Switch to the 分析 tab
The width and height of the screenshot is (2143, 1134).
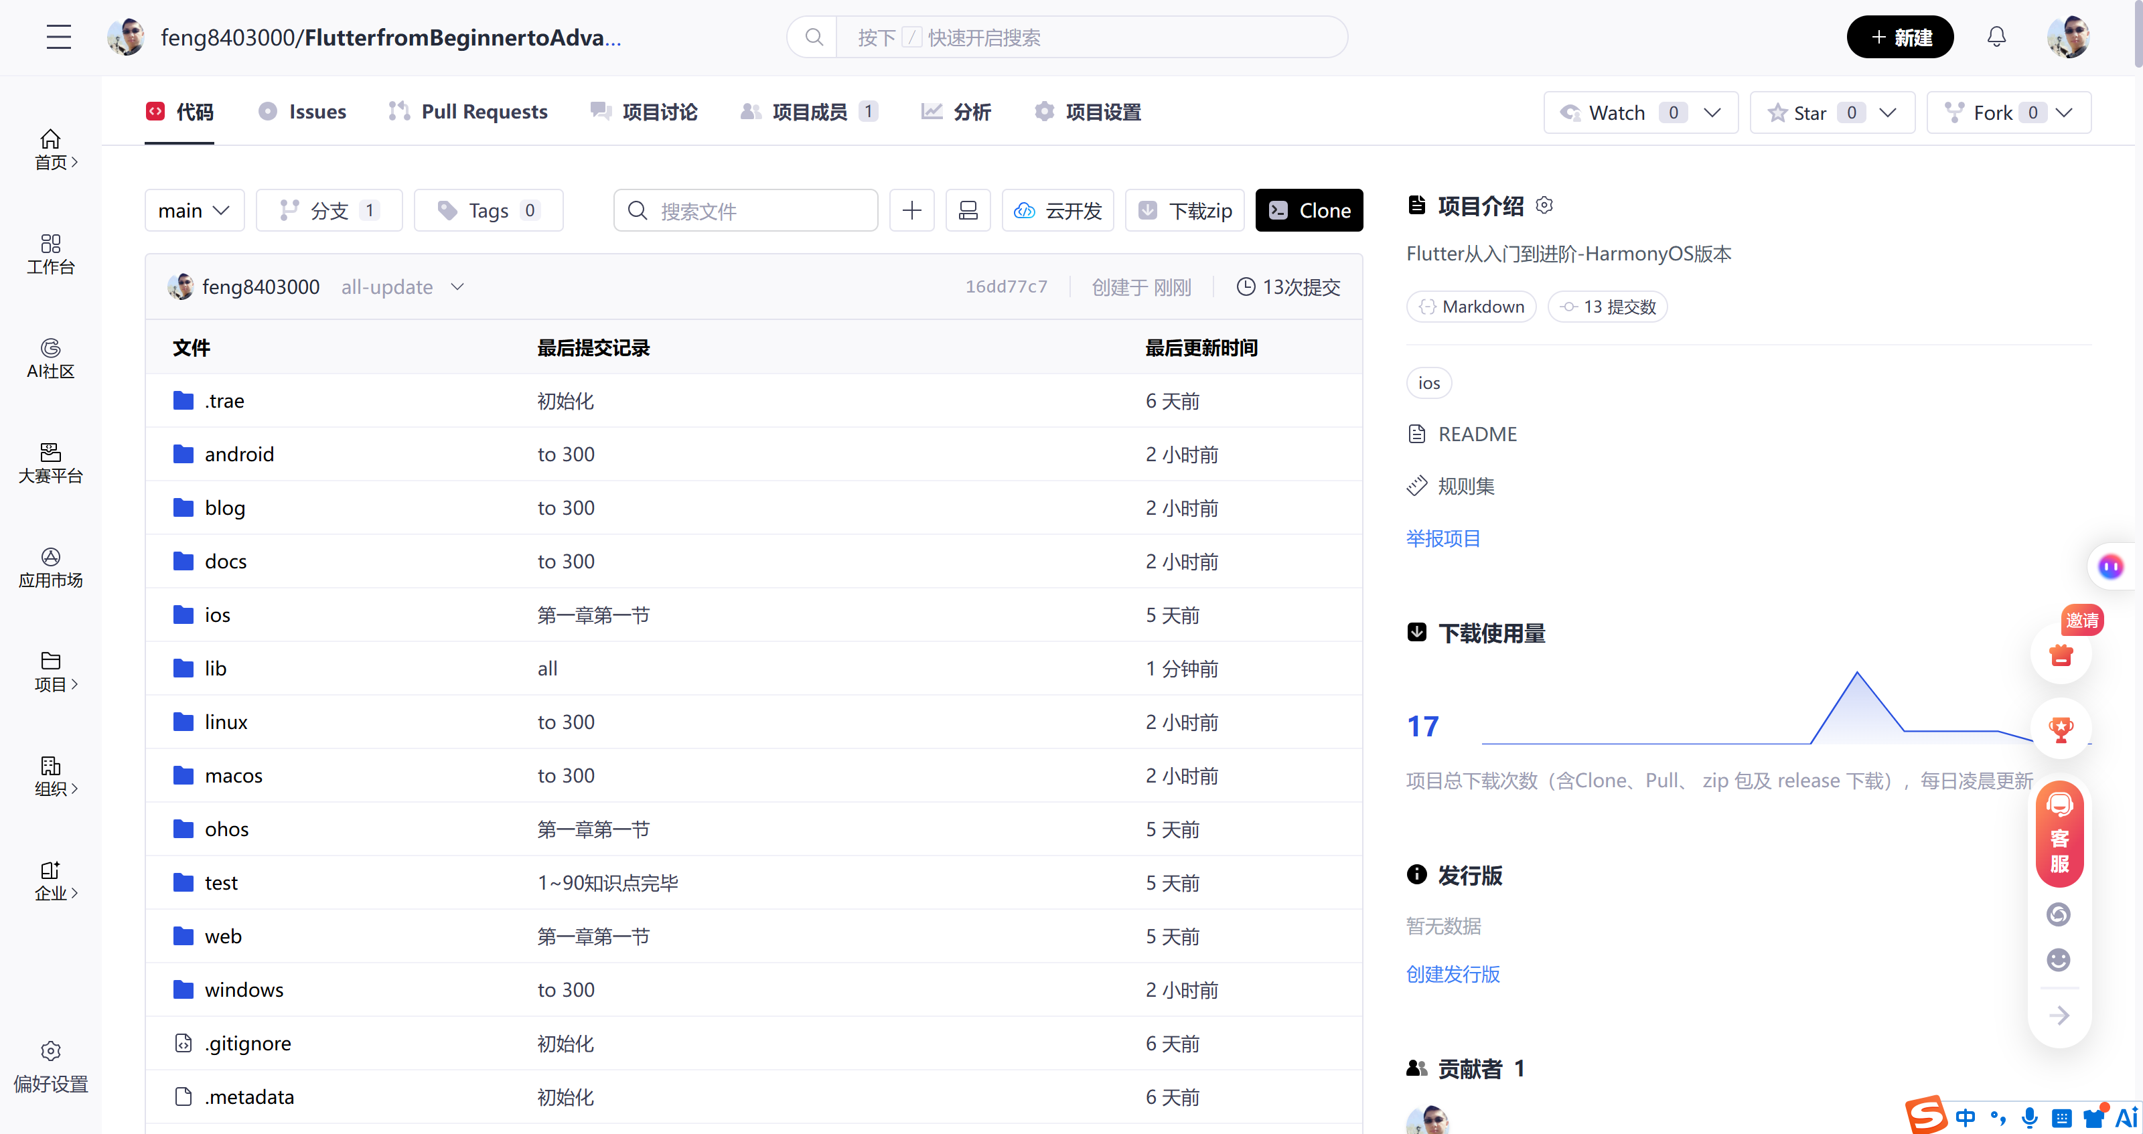coord(956,112)
